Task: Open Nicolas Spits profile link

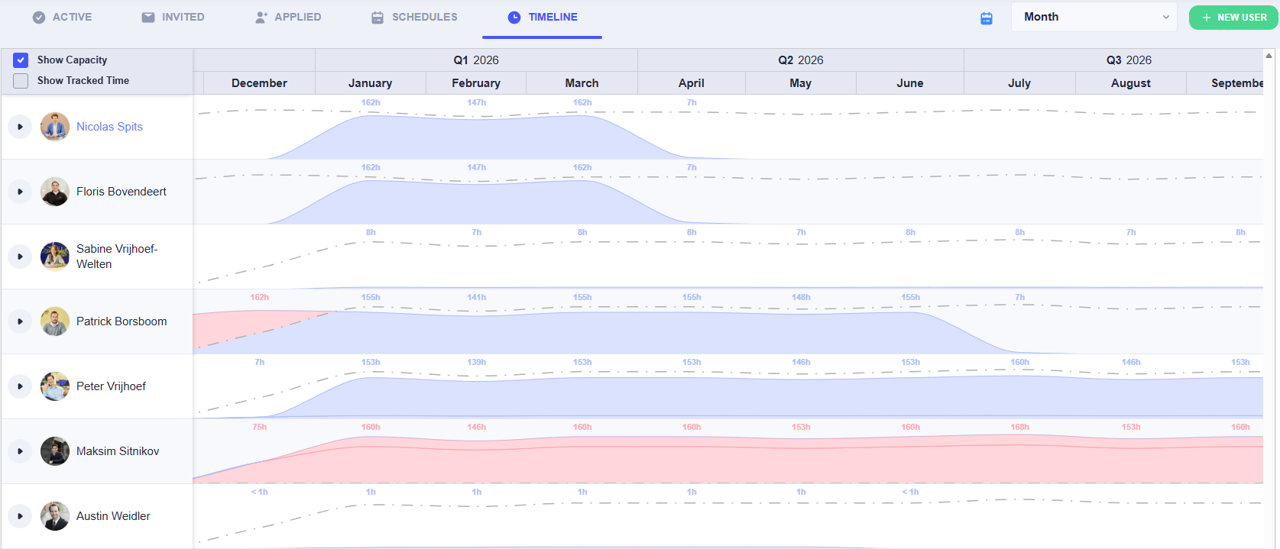Action: click(x=109, y=127)
